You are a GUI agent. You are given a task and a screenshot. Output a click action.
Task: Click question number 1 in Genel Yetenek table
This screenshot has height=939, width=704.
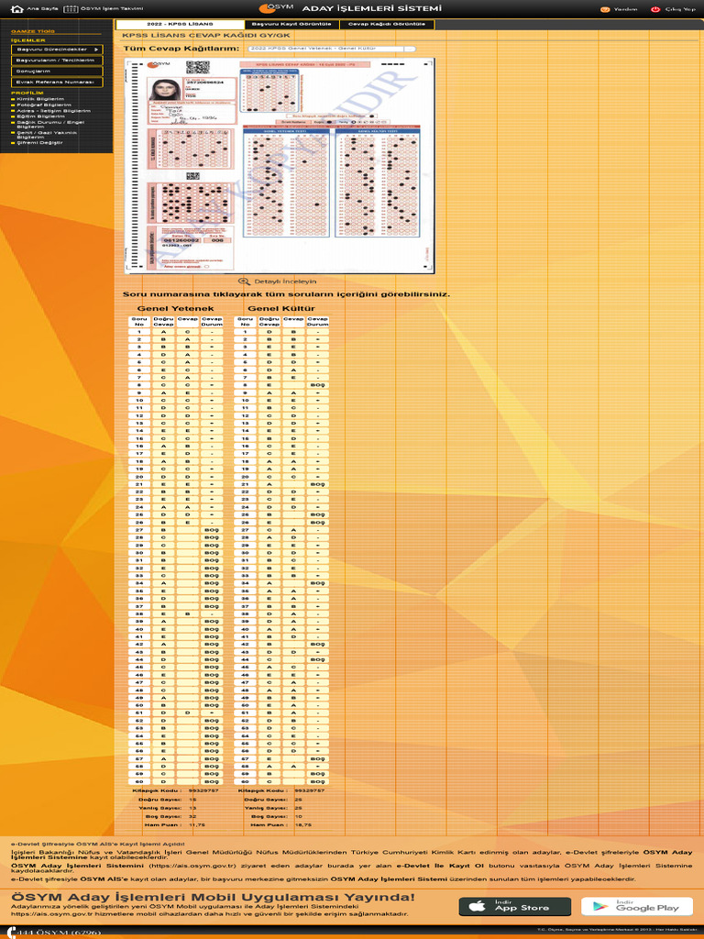[139, 332]
